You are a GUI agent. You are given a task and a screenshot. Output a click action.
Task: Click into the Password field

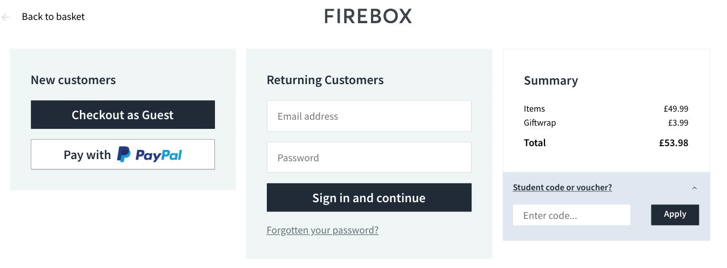coord(369,157)
